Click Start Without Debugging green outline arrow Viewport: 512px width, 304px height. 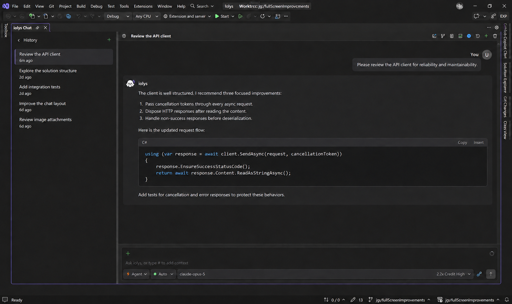[240, 16]
